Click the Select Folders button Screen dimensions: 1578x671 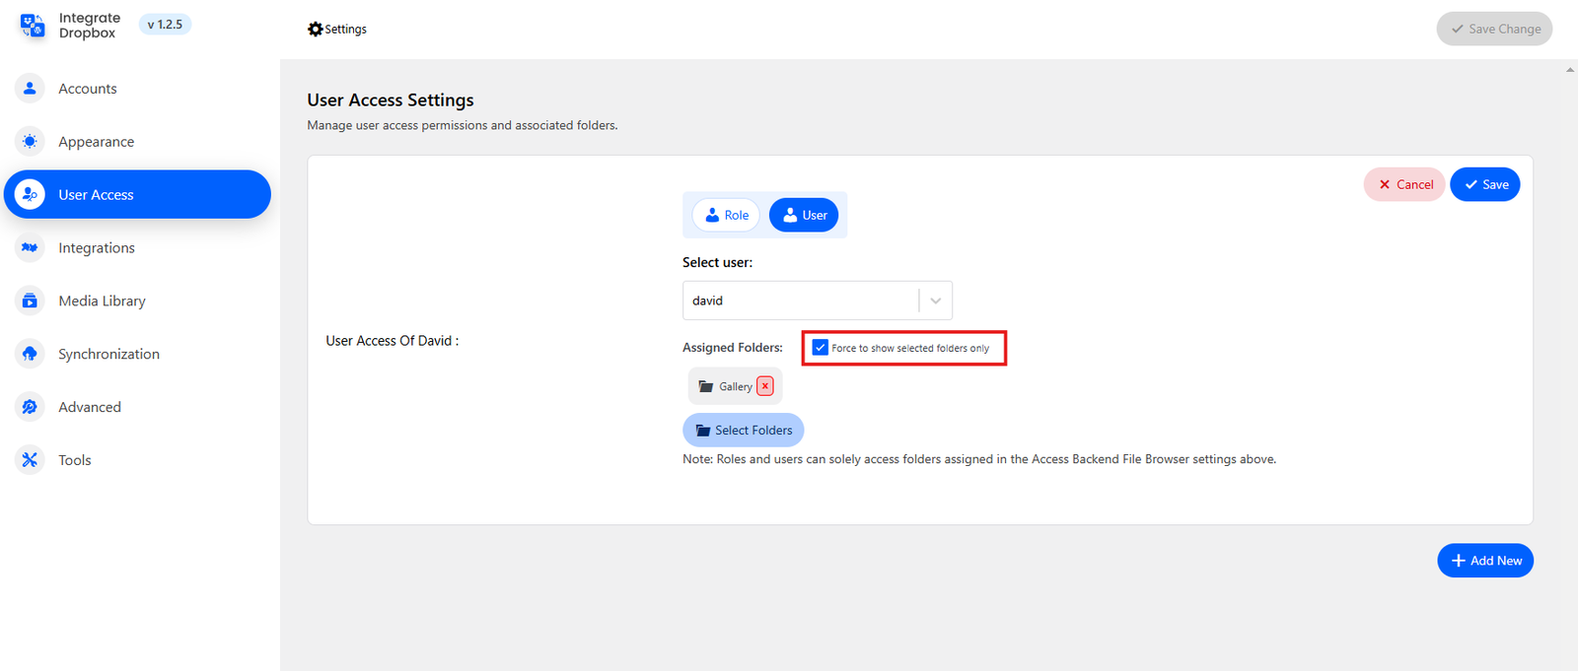744,431
